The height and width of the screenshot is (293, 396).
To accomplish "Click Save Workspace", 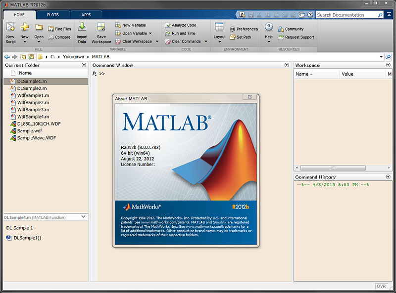I will 101,33.
